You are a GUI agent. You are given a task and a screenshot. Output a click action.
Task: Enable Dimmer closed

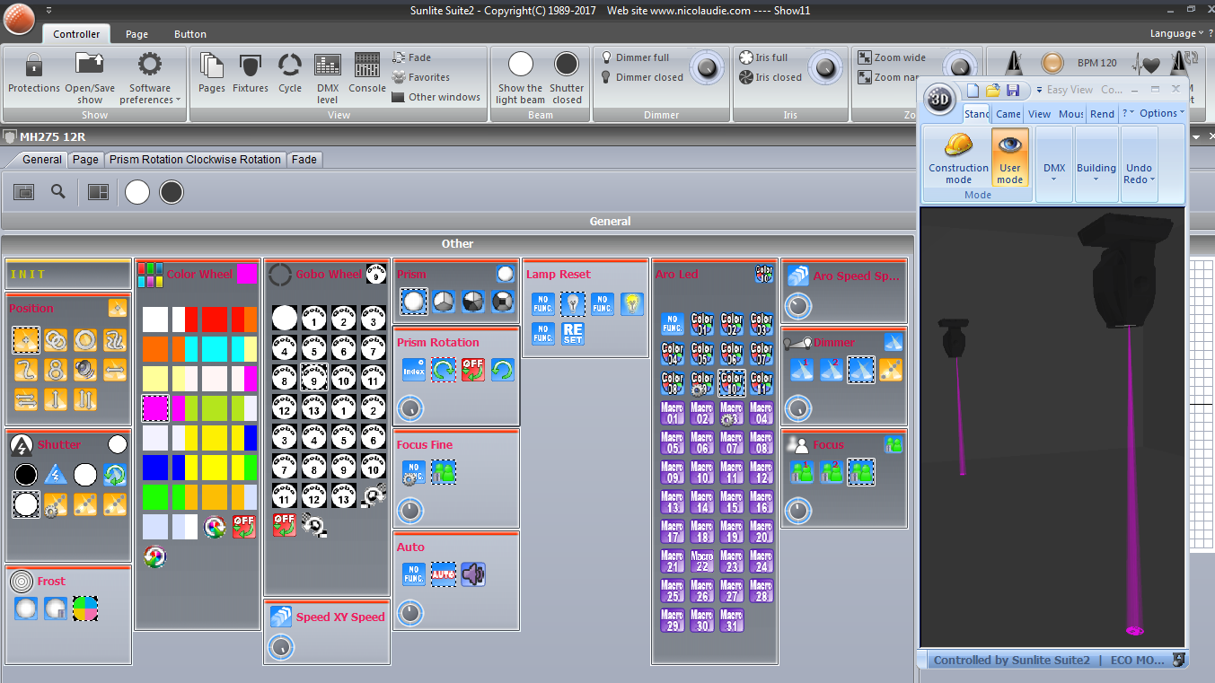click(641, 77)
